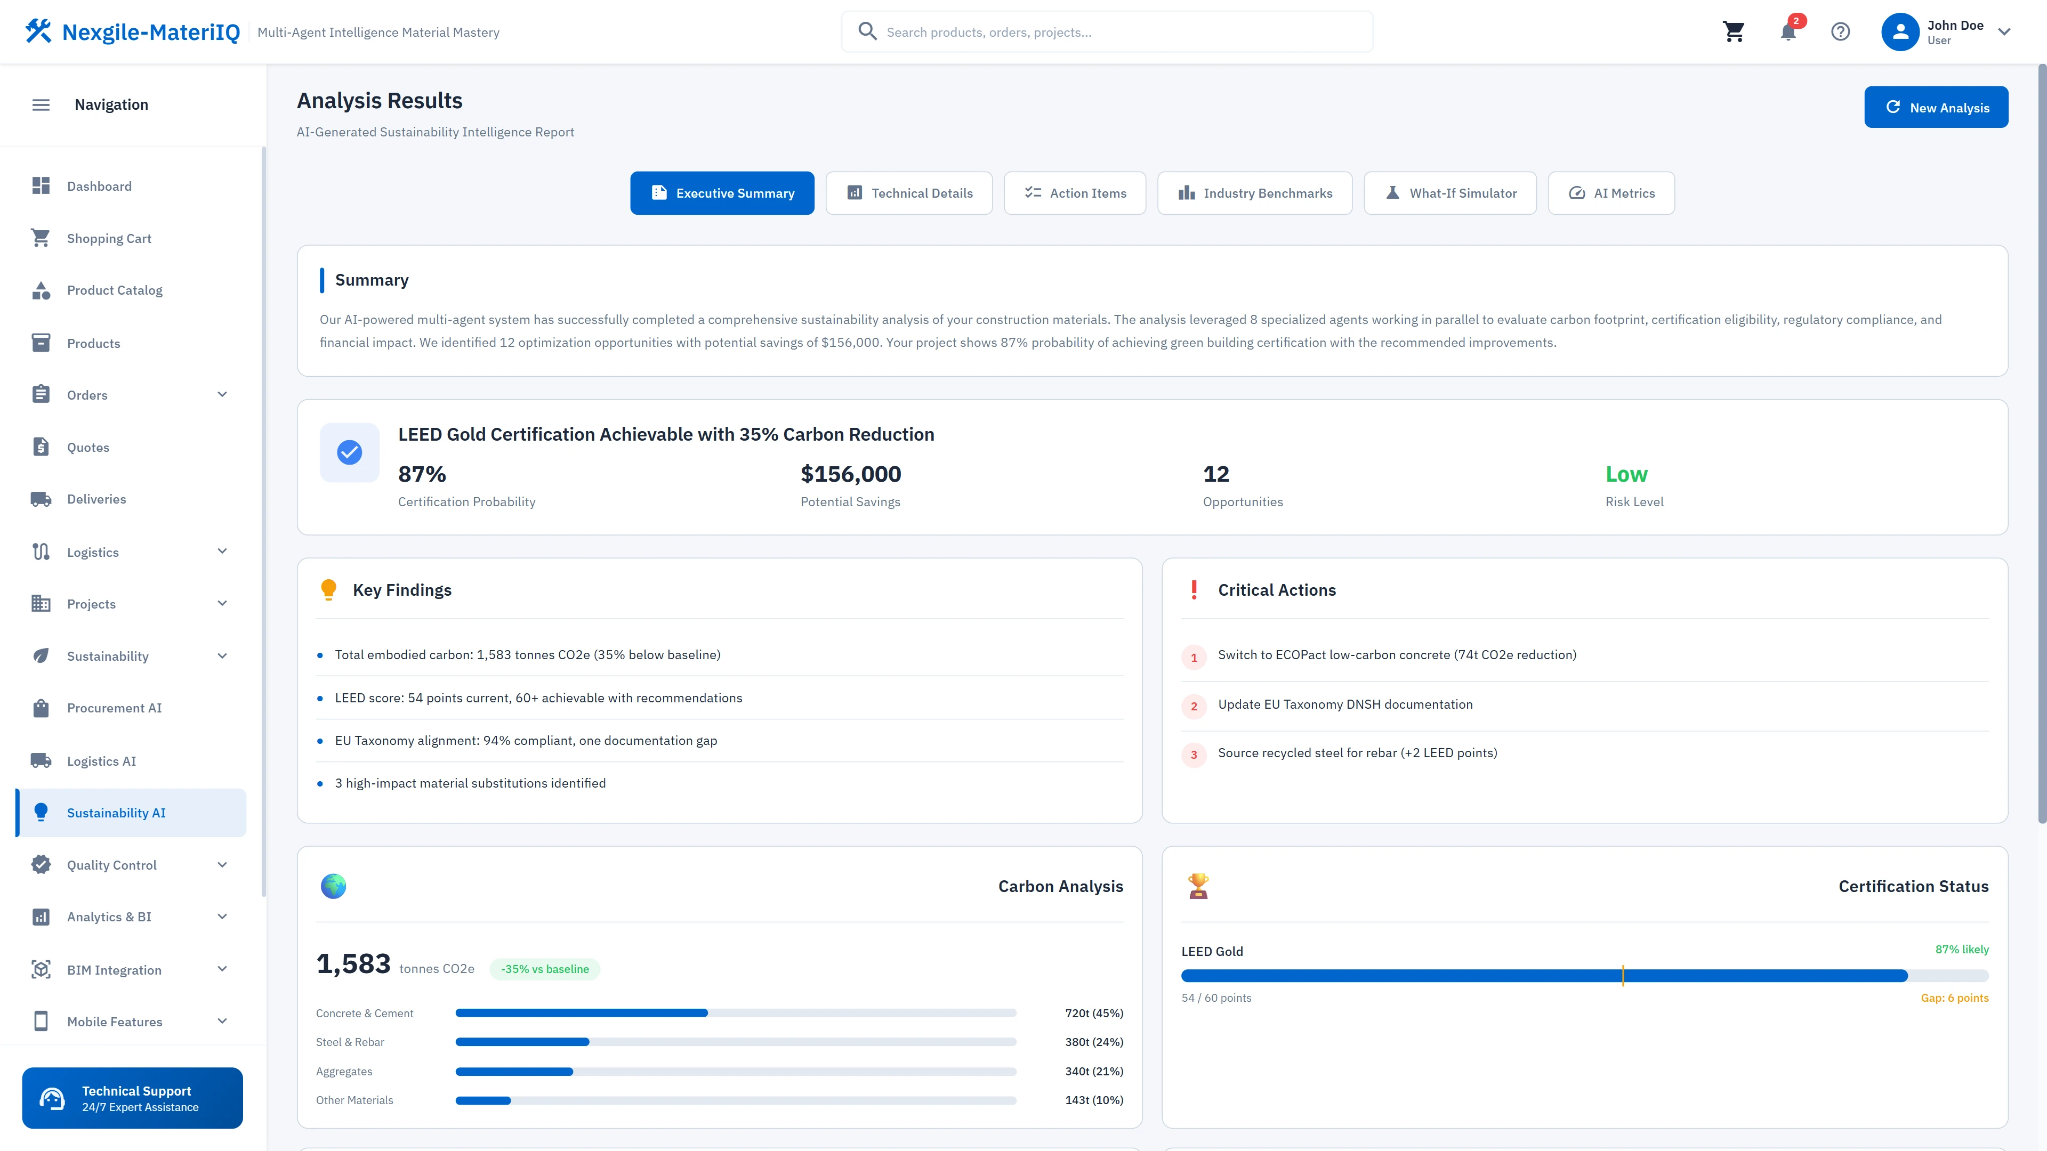Open Procurement AI in sidebar

[114, 708]
